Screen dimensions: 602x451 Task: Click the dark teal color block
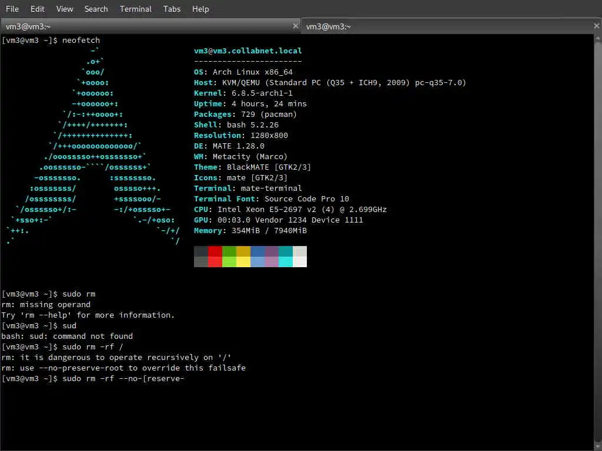pos(286,251)
